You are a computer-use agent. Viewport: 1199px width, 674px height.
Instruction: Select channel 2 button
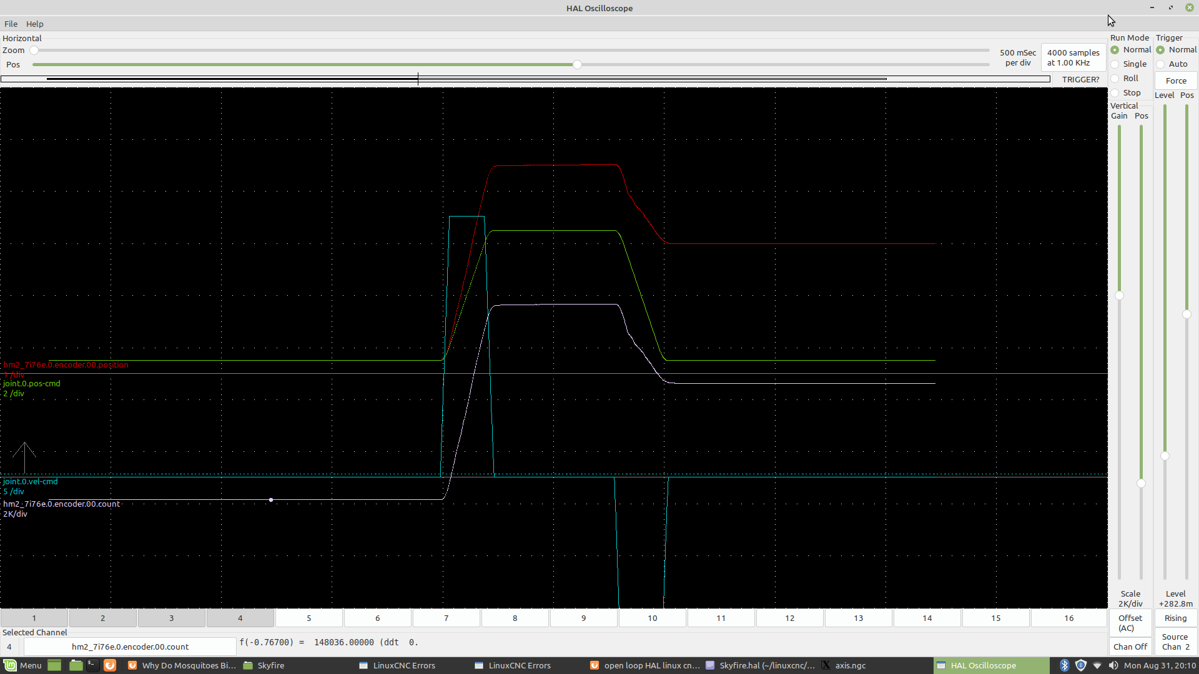[103, 618]
